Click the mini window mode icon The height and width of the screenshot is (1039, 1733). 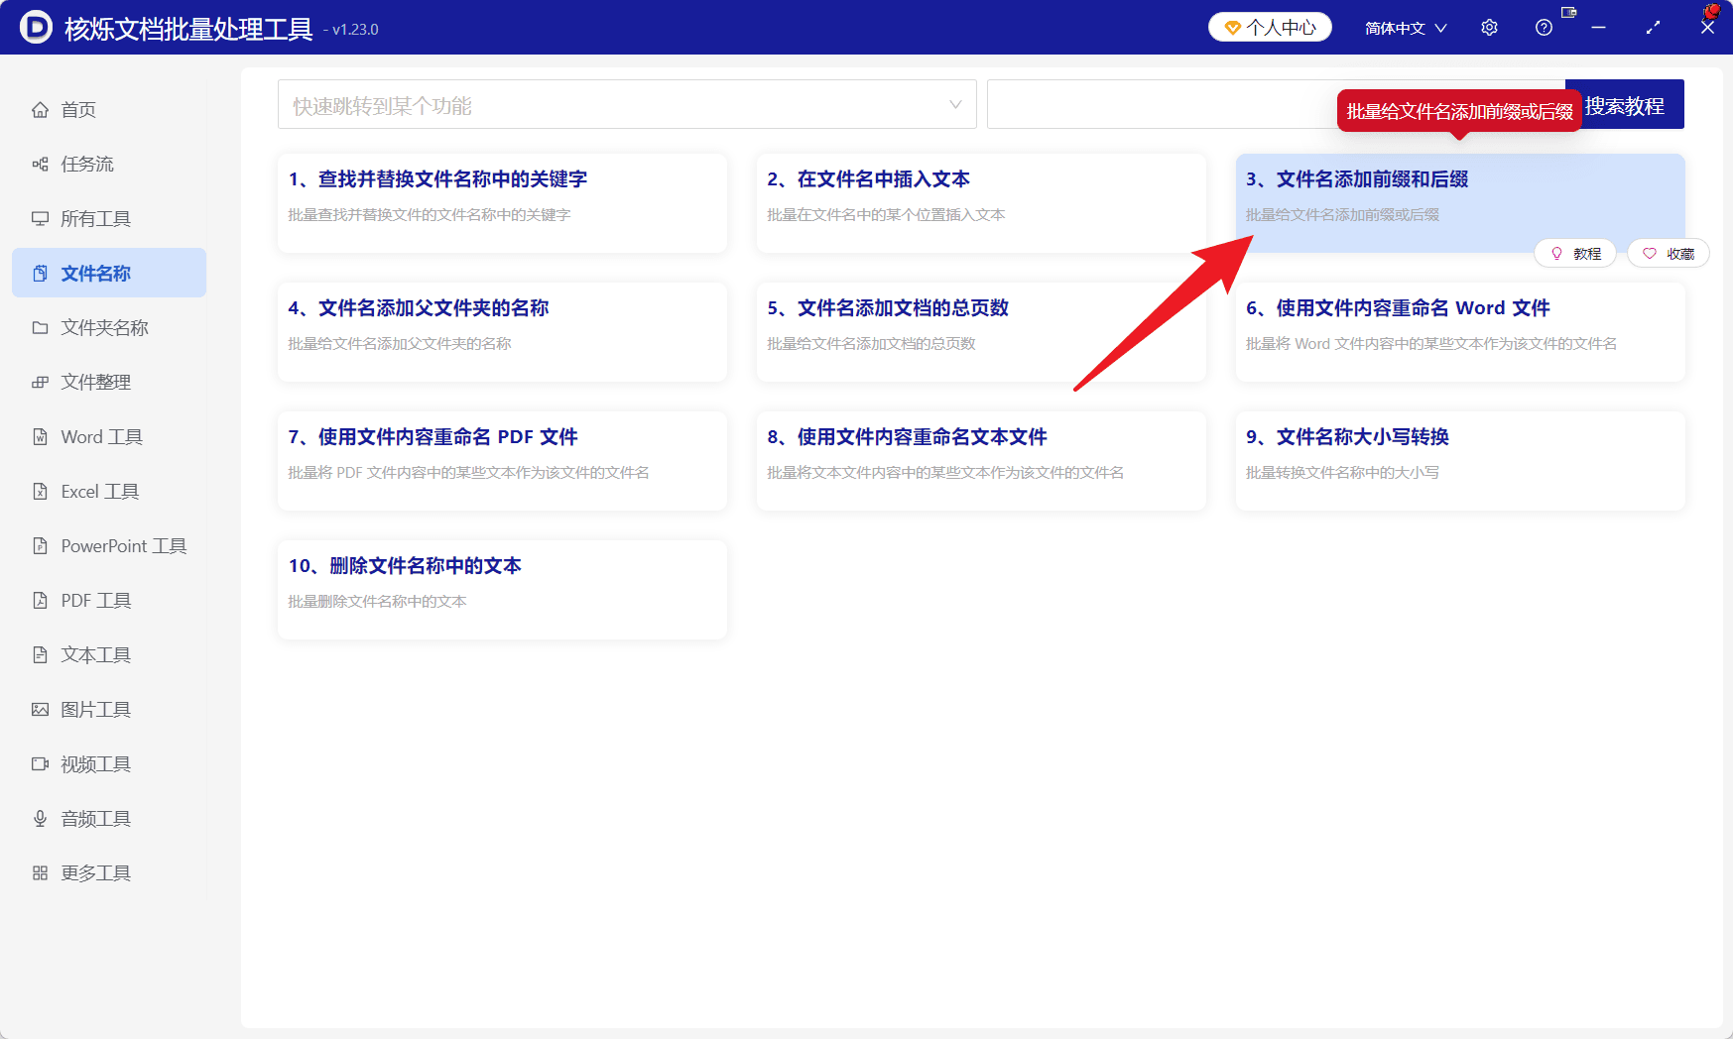[x=1568, y=12]
